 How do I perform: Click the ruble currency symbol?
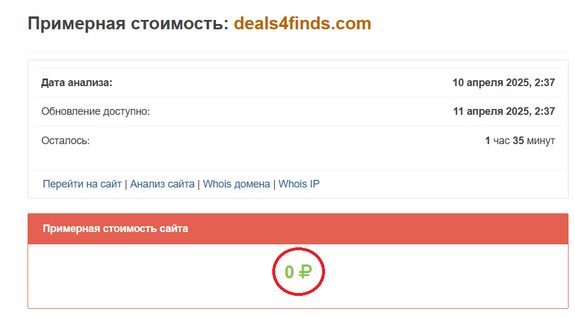tap(305, 272)
